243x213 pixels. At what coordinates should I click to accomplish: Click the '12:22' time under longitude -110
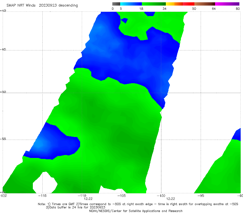(x=88, y=199)
